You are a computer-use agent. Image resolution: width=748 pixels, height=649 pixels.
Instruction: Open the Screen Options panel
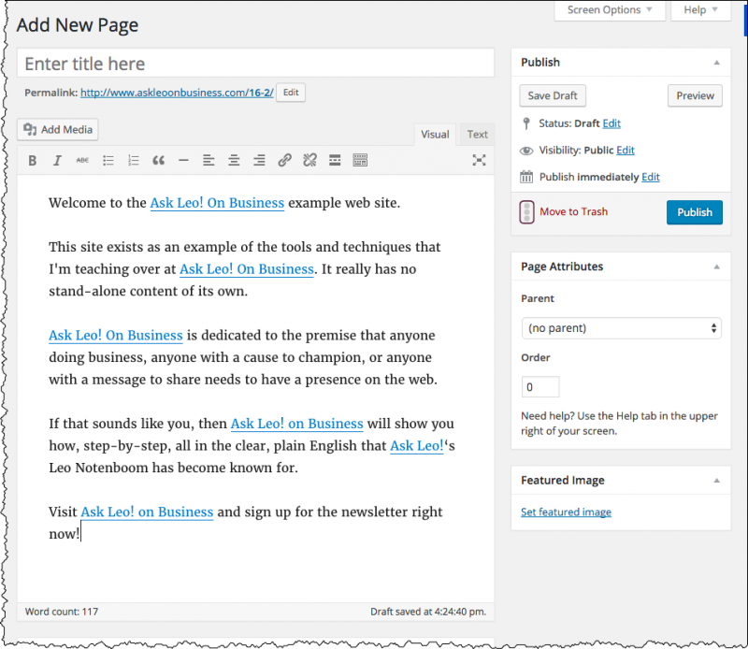click(610, 10)
